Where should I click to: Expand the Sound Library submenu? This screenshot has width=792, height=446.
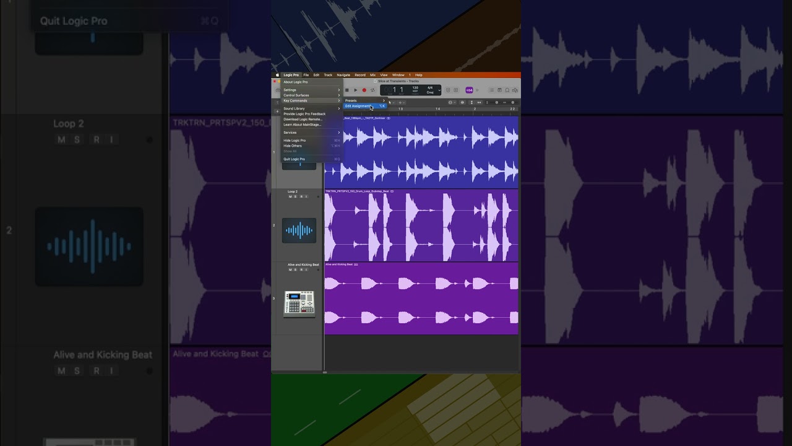click(x=312, y=108)
